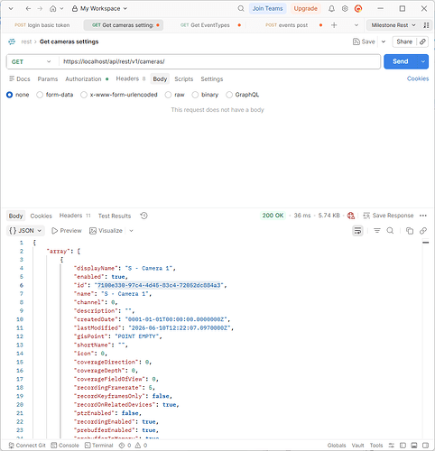Click the request URL input field
This screenshot has width=435, height=451.
[x=219, y=61]
